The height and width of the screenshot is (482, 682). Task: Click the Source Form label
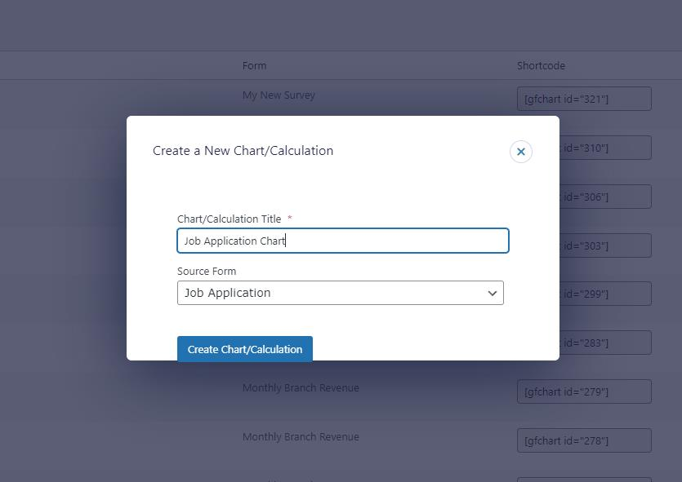pos(207,271)
